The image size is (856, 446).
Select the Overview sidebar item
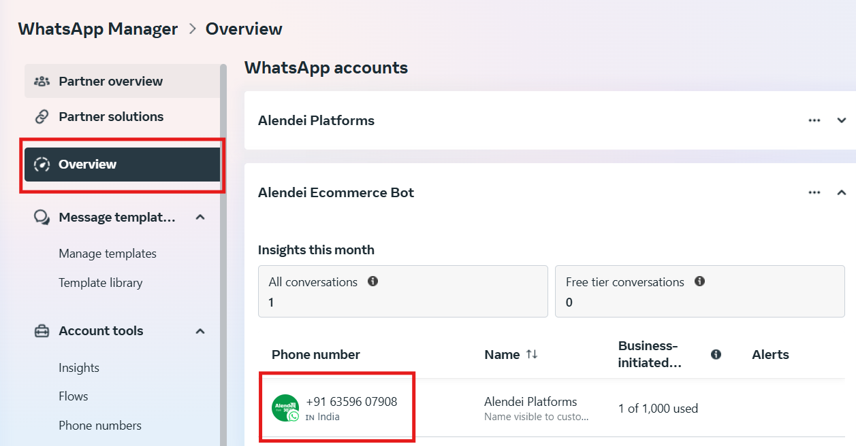[x=122, y=165]
